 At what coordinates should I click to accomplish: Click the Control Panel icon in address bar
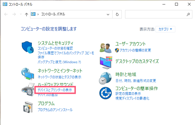33,14
